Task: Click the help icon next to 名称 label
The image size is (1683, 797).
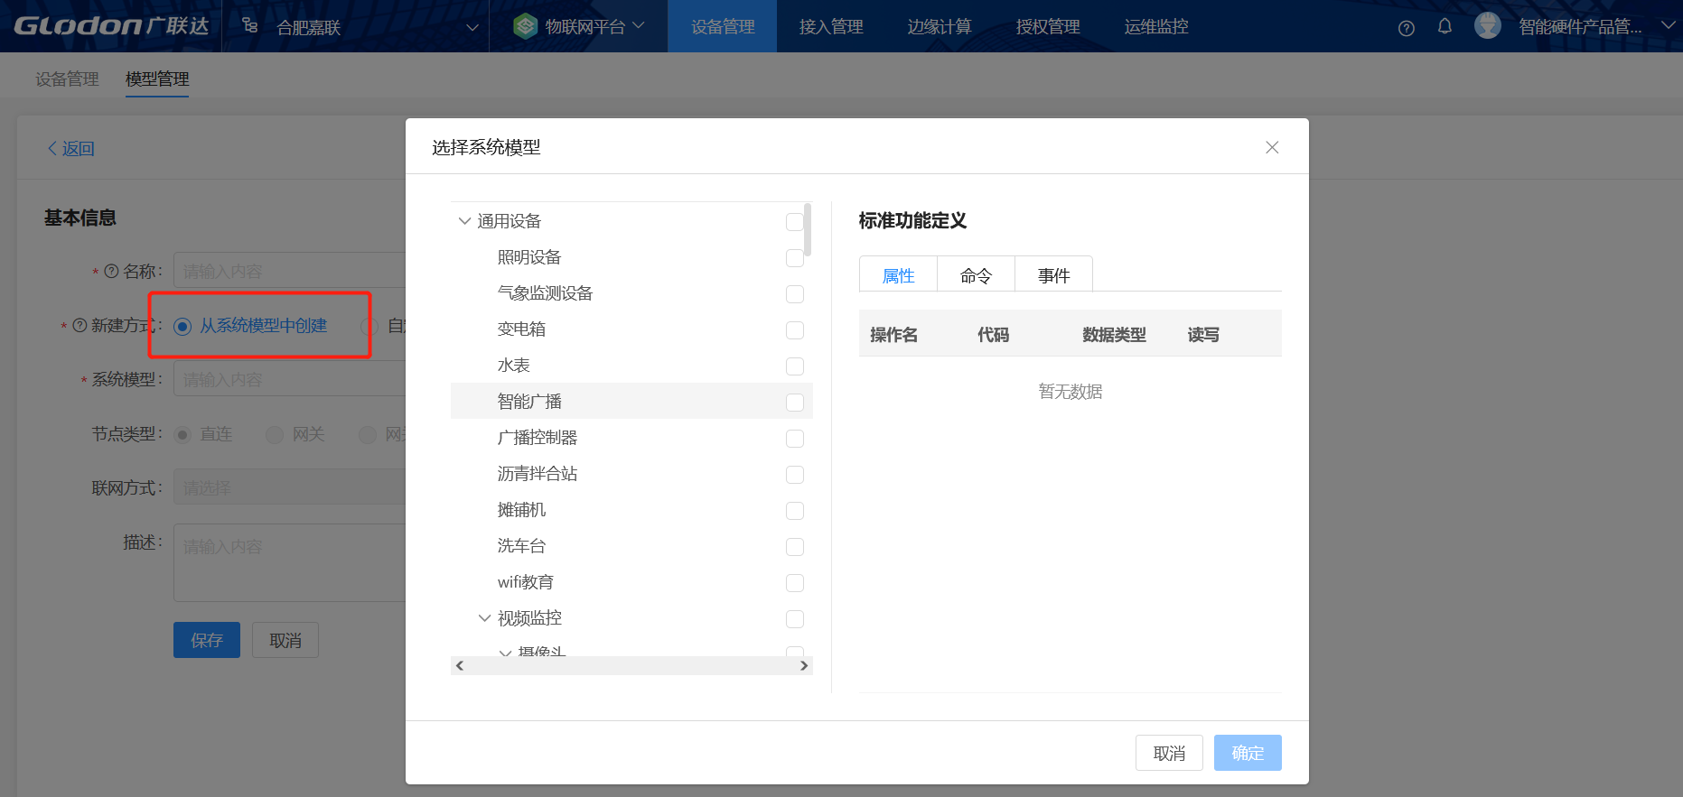Action: coord(112,271)
